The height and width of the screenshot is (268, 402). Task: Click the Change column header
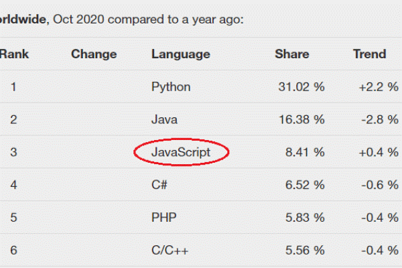(x=94, y=54)
